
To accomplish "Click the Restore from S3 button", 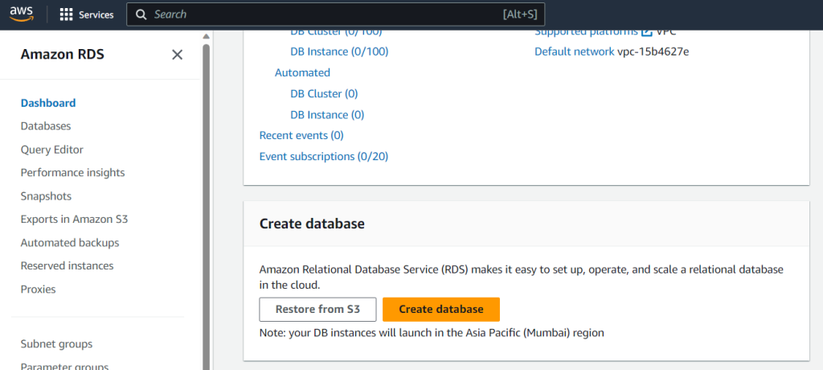I will pos(317,310).
